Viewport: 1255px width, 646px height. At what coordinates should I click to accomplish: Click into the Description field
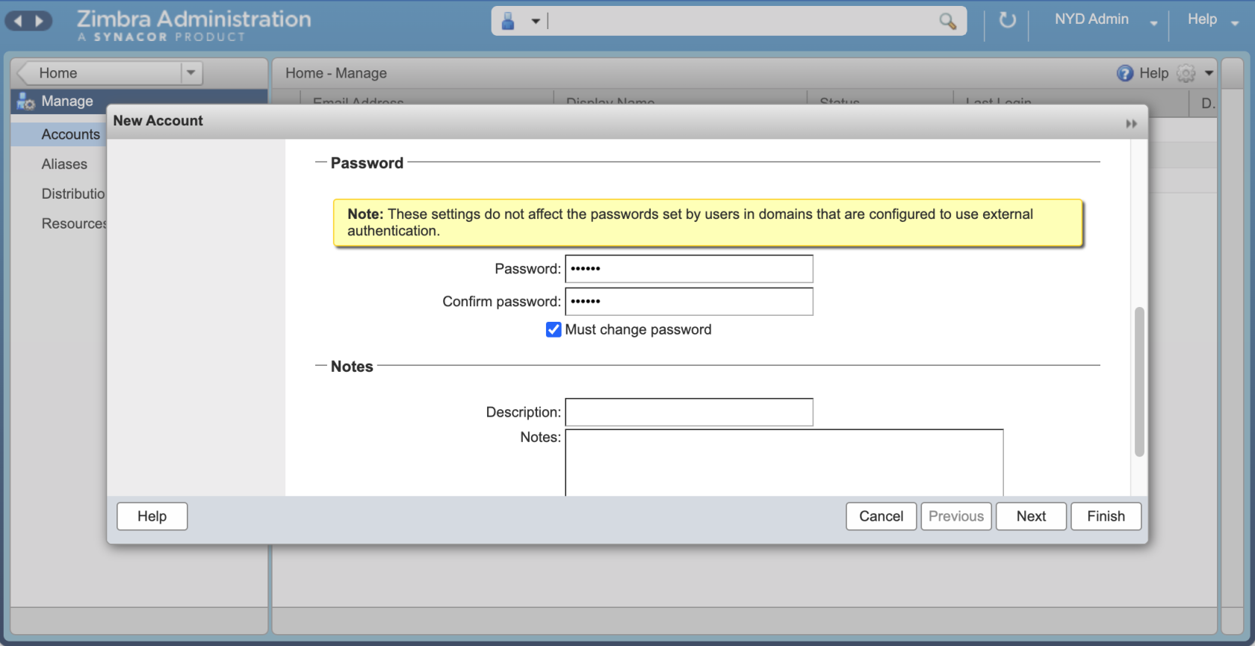pos(689,412)
